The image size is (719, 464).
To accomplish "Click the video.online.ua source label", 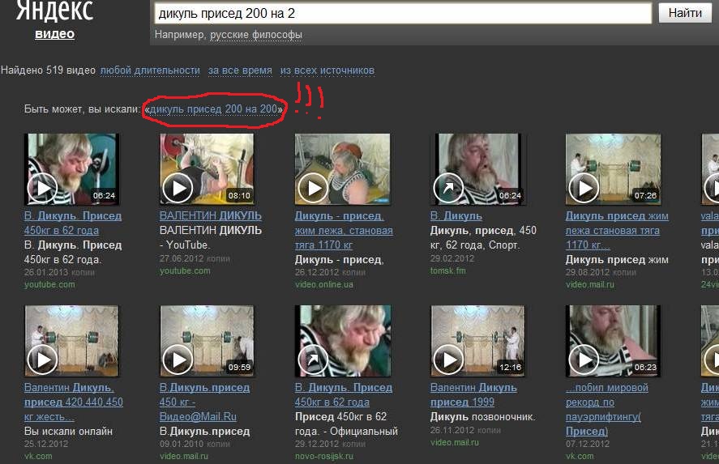I will click(323, 284).
